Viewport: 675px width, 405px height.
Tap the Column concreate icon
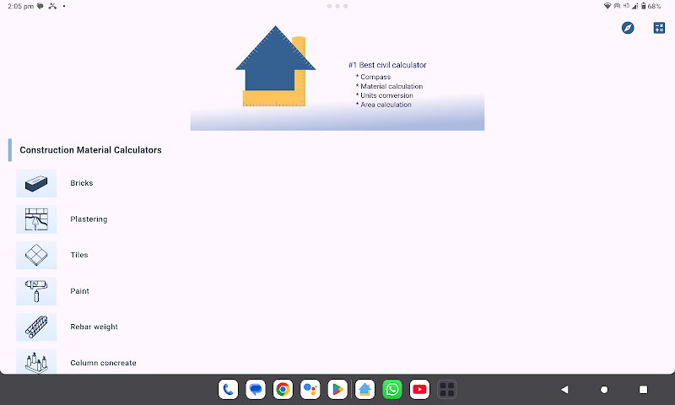coord(36,362)
